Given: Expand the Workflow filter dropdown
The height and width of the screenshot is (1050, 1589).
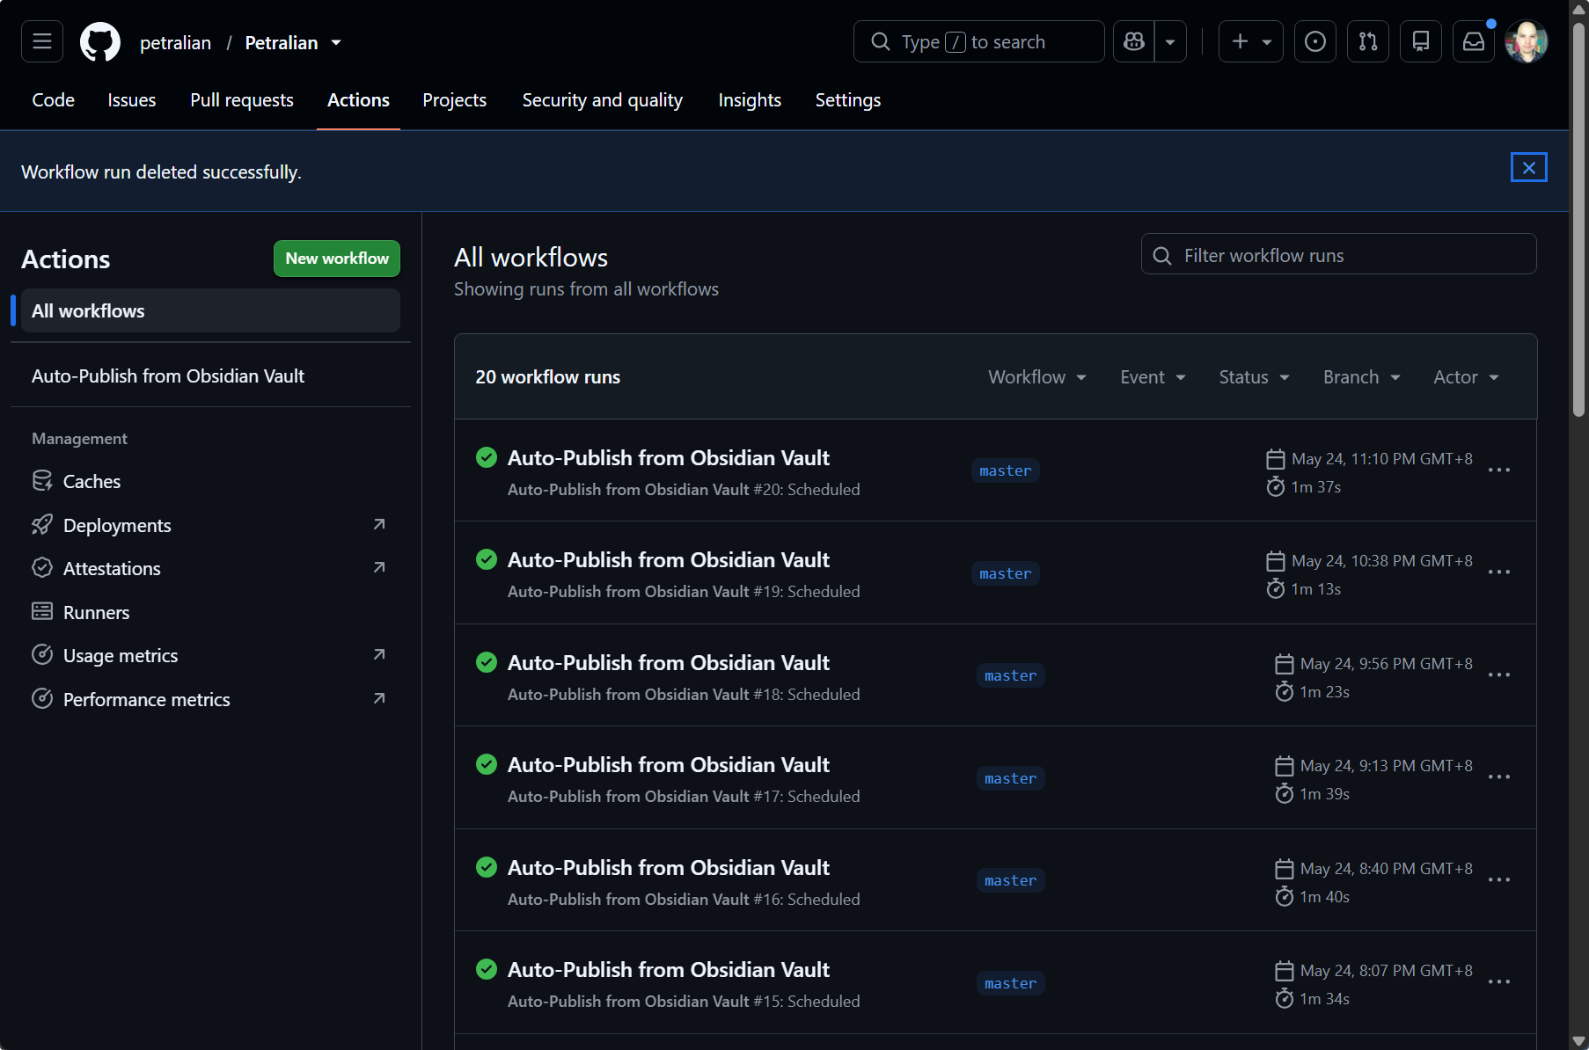Looking at the screenshot, I should [1037, 376].
